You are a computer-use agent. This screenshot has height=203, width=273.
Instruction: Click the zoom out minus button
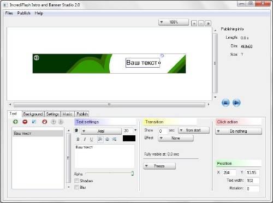click(201, 23)
